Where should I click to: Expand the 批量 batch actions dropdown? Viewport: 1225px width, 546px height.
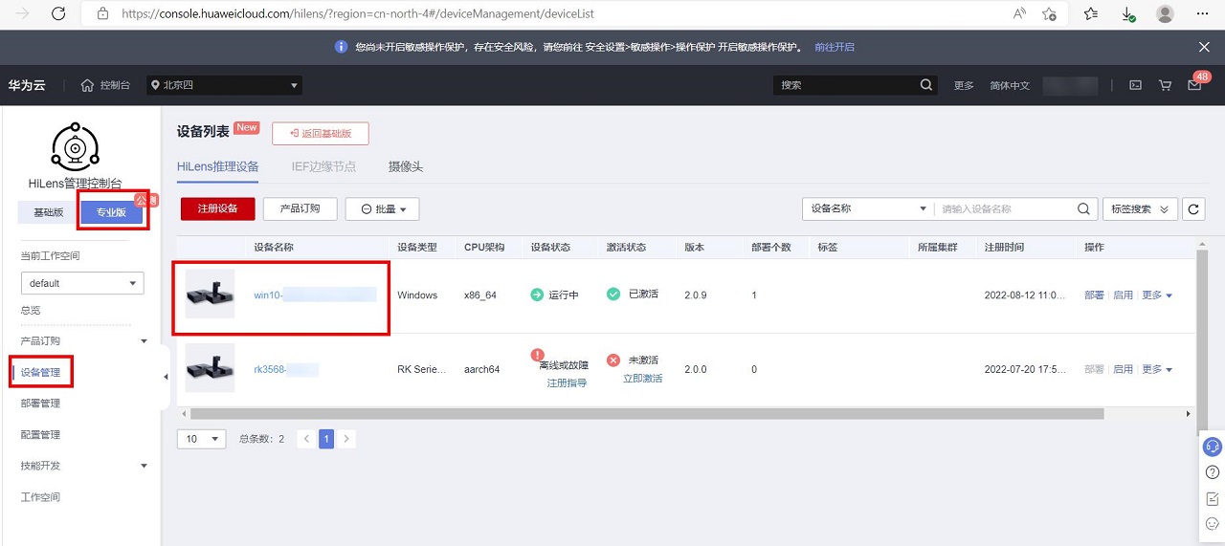382,208
